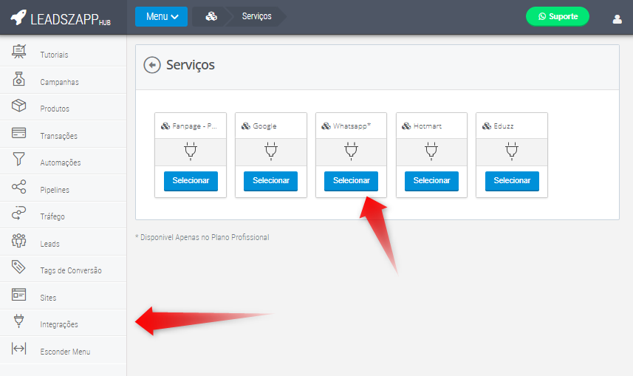Click the breadcrumb home cubes icon
This screenshot has height=376, width=633.
point(211,16)
